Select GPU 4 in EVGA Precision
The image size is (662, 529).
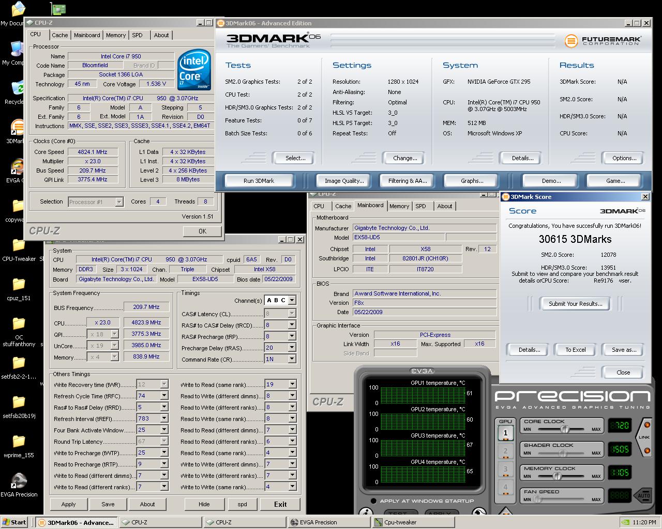[505, 487]
